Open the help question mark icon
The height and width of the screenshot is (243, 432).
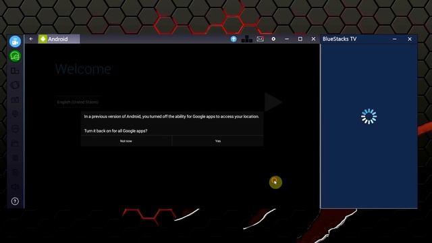15,201
